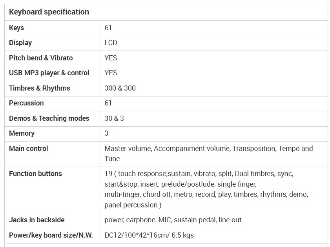Screen dimensions: 330x247
Task: Click the 'USB MP3 player & control' label
Action: click(49, 73)
